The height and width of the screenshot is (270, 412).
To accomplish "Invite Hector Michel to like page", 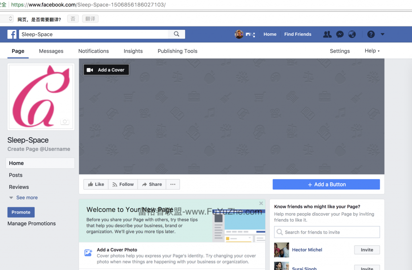I will tap(367, 250).
